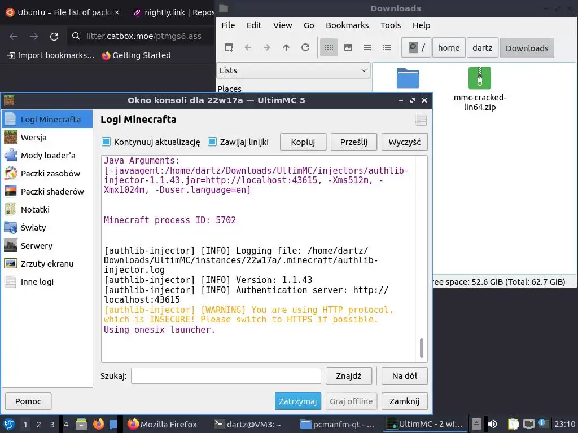The width and height of the screenshot is (578, 433).
Task: Open the Bookmarks menu in Downloads window
Action: (x=347, y=25)
